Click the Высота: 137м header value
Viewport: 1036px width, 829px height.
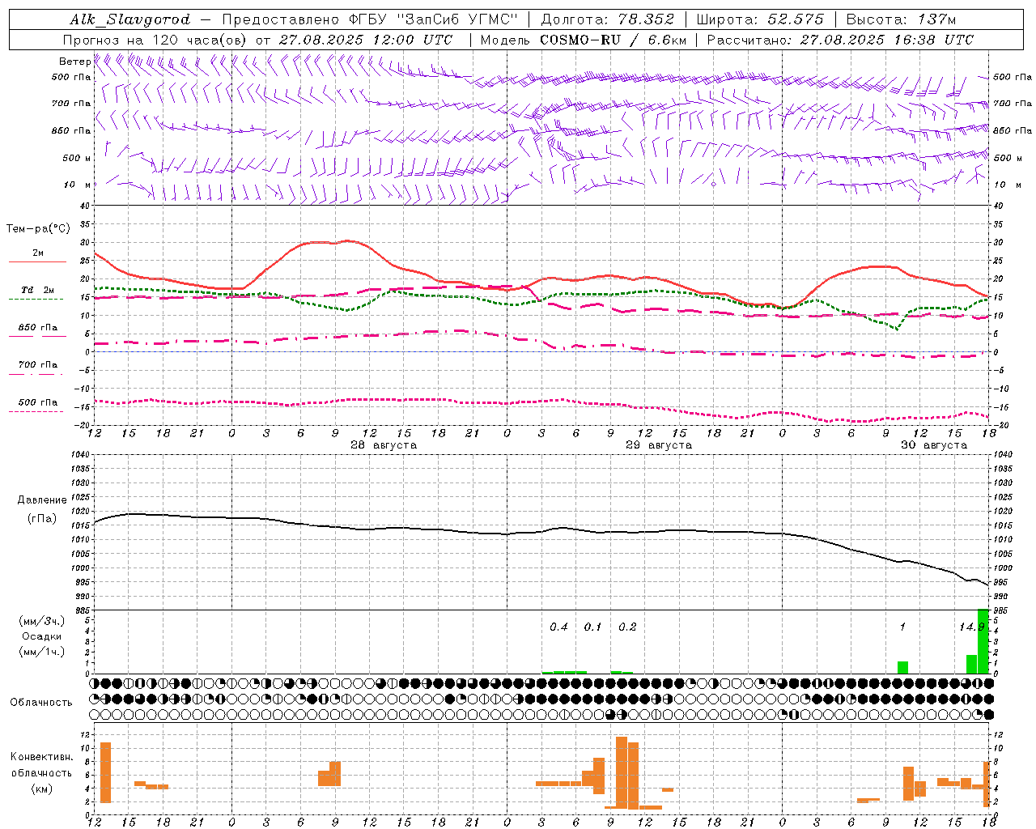click(x=901, y=19)
